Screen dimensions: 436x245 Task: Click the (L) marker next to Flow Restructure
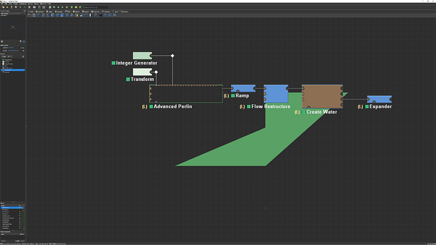coord(242,107)
